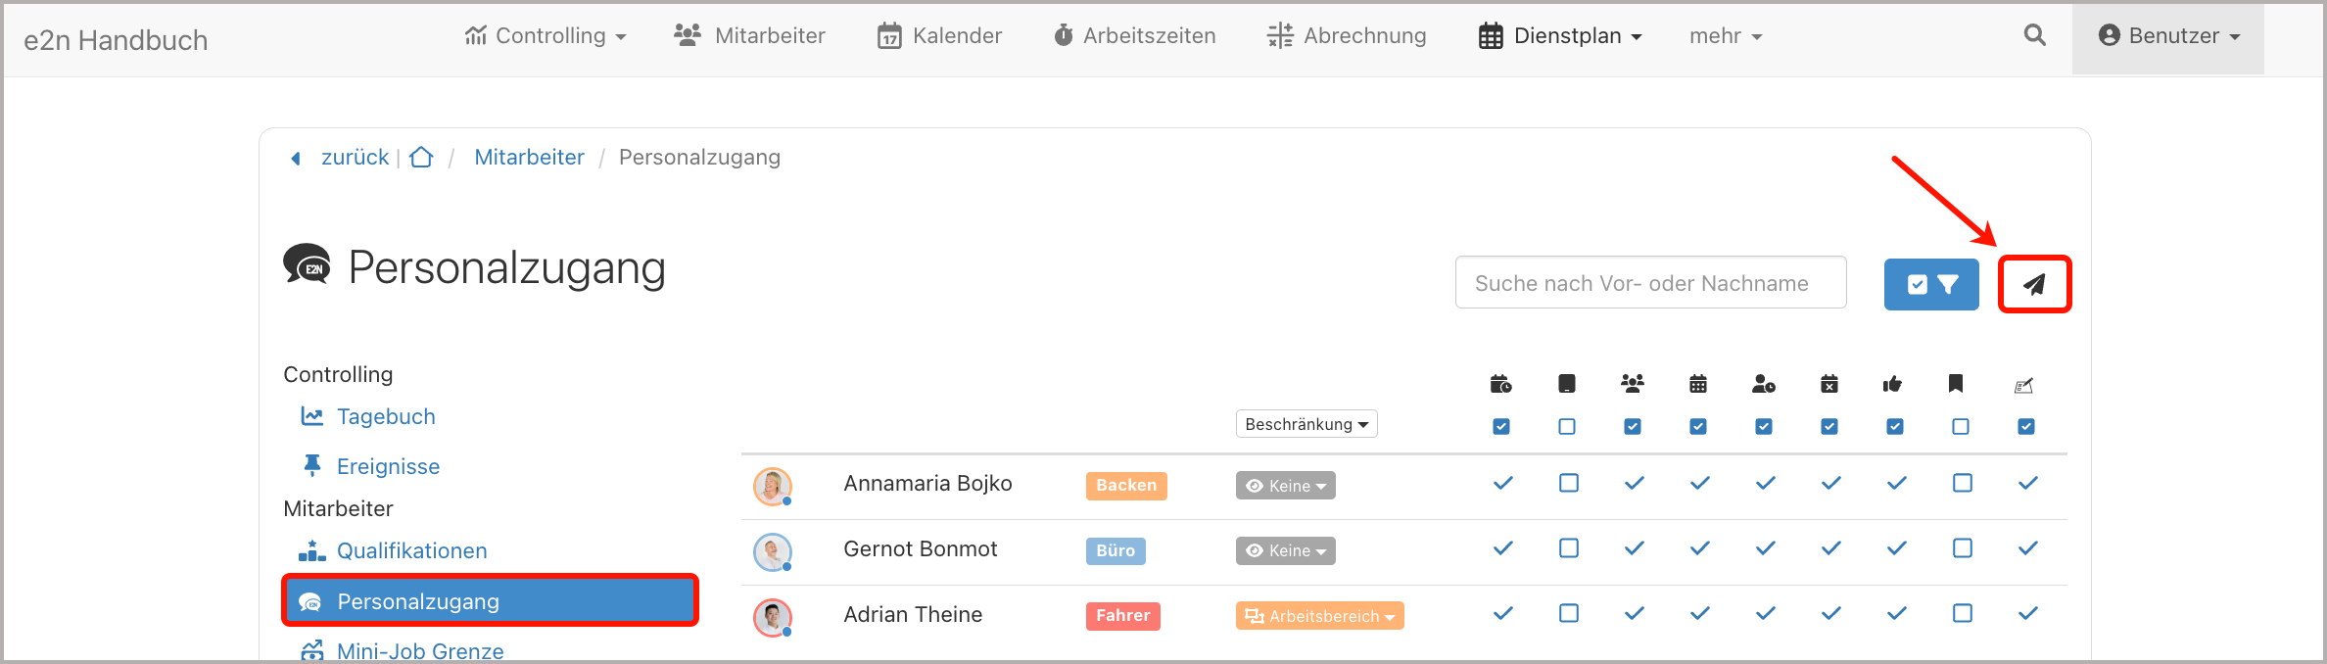Open the Mitarbeiter breadcrumb link
The height and width of the screenshot is (664, 2327).
tap(529, 157)
